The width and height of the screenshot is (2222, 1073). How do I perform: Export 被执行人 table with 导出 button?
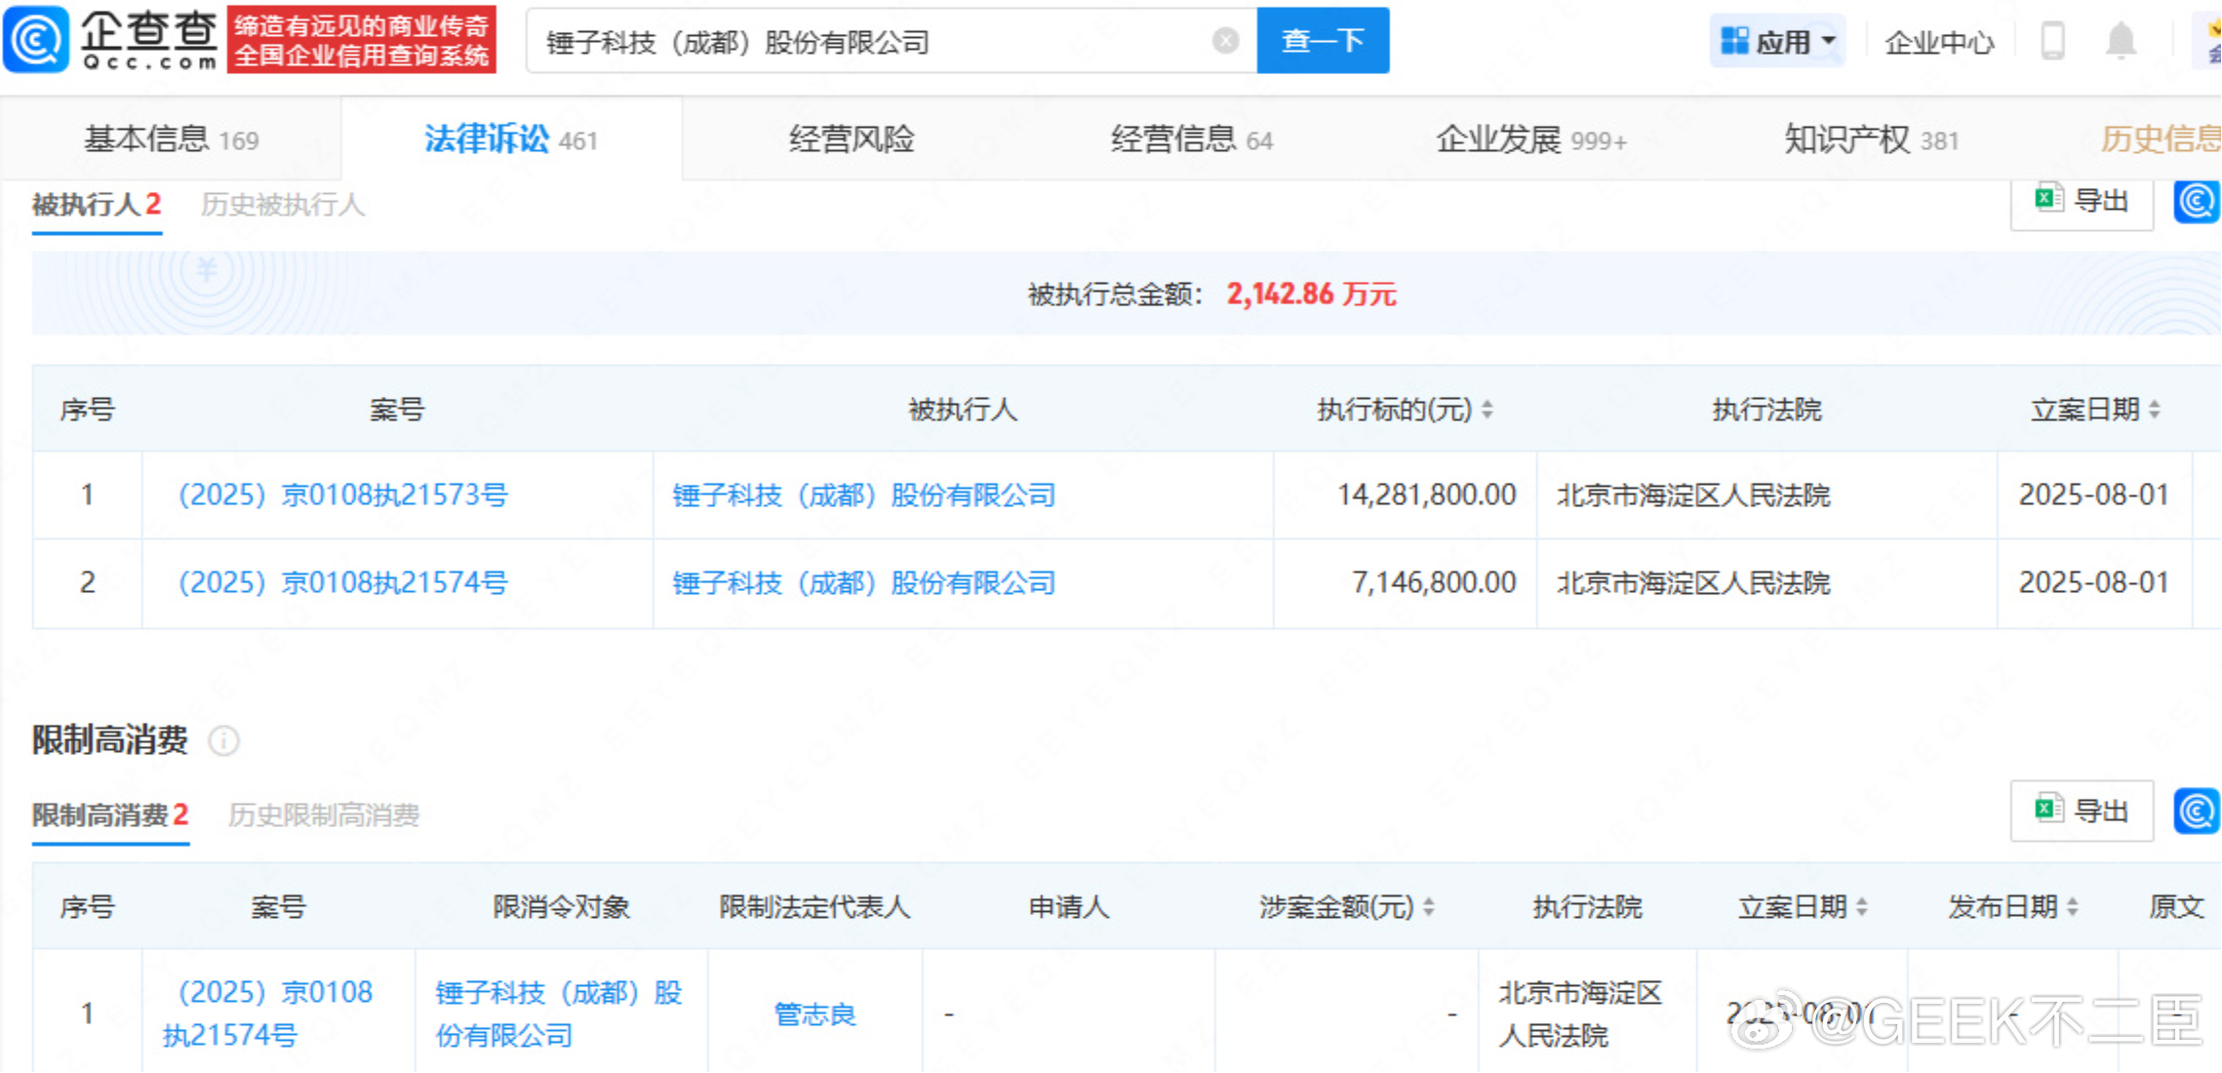click(2082, 201)
